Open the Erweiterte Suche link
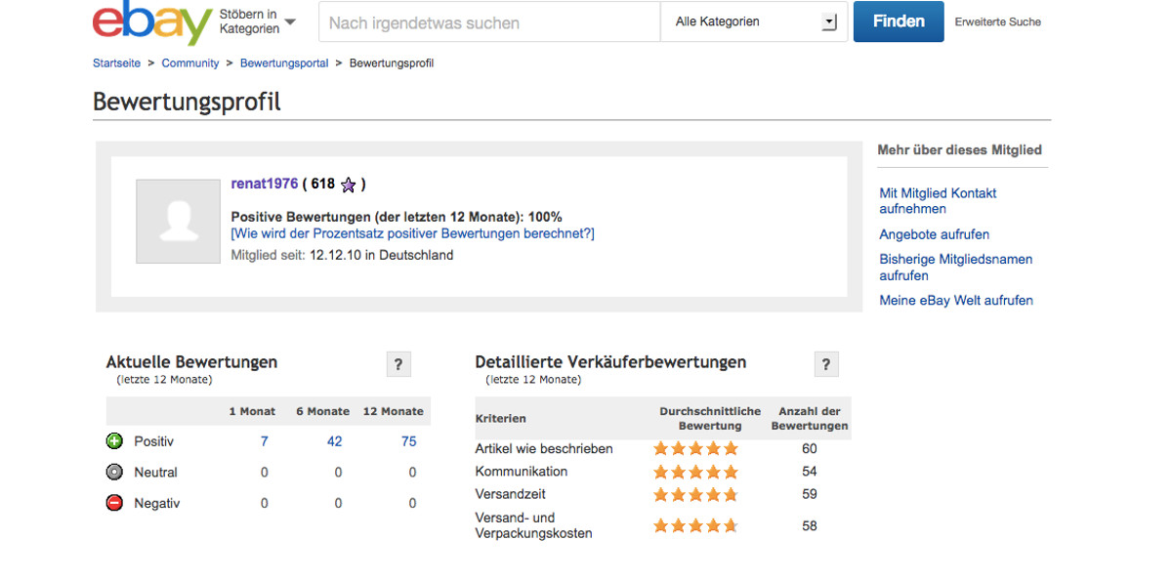Viewport: 1172px width, 581px height. pyautogui.click(x=997, y=21)
